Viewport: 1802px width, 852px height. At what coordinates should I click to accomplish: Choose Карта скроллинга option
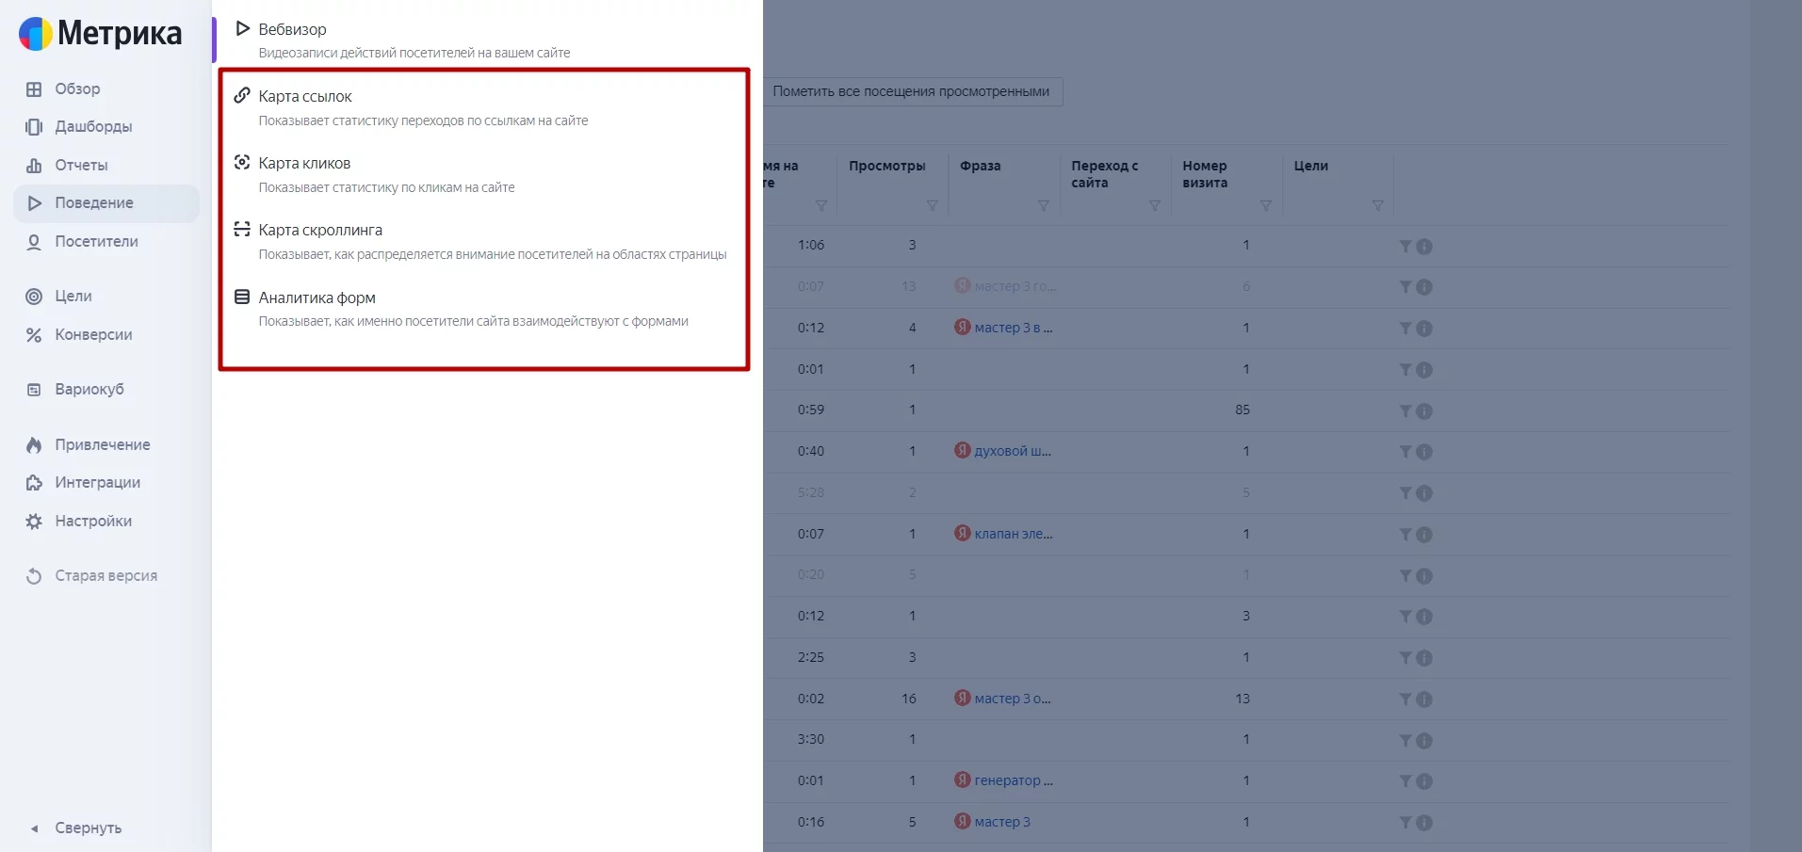coord(320,231)
